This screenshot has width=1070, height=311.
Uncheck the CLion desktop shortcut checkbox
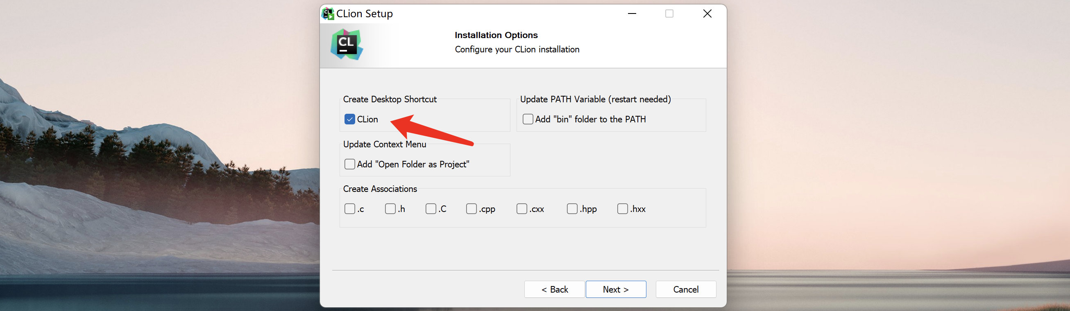pyautogui.click(x=350, y=119)
